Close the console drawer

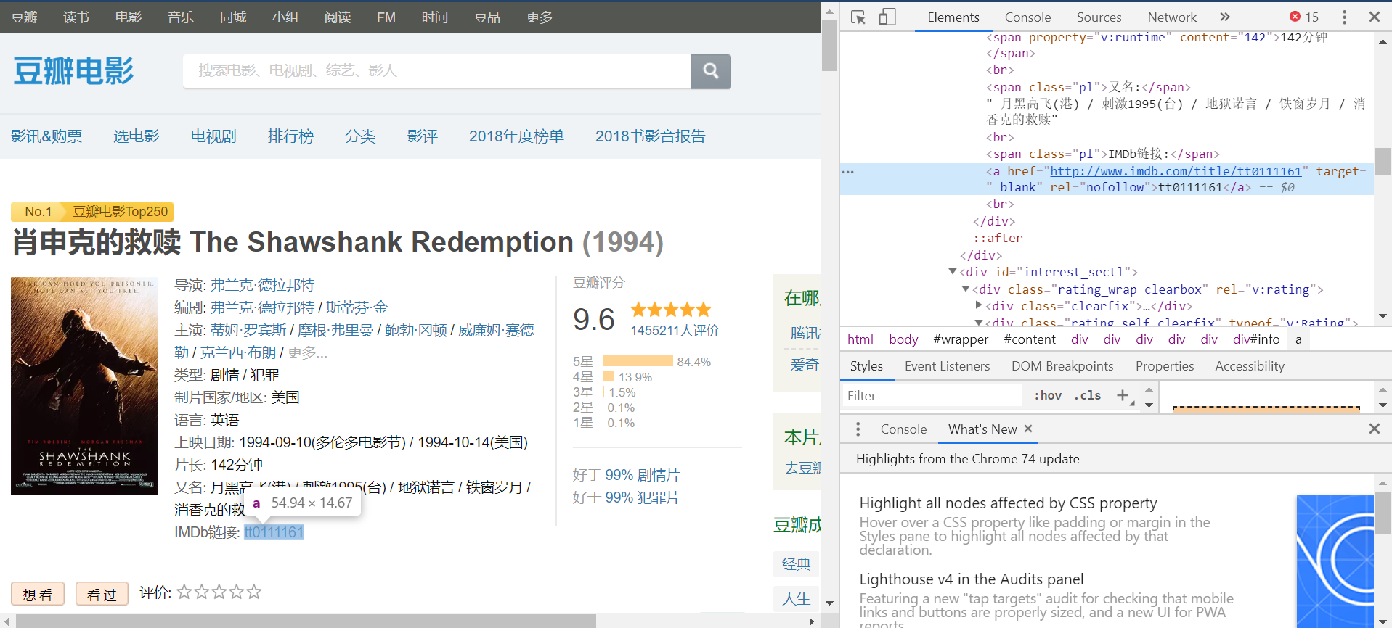1375,429
